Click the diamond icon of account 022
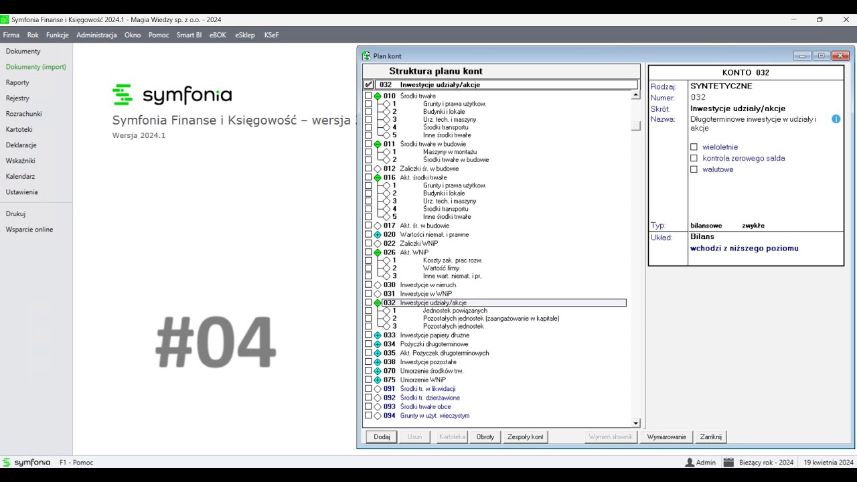 [378, 244]
